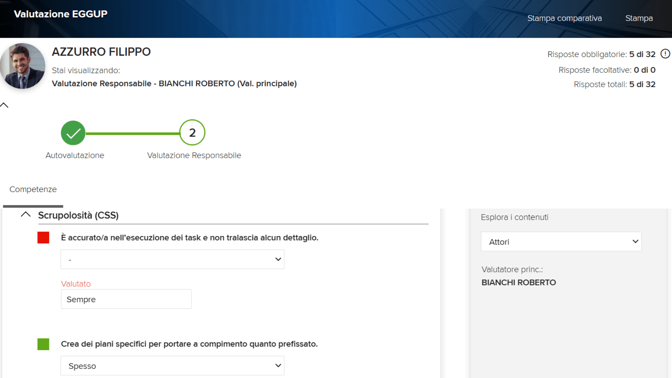The height and width of the screenshot is (378, 672).
Task: Click the red Valutato label
Action: click(x=76, y=284)
